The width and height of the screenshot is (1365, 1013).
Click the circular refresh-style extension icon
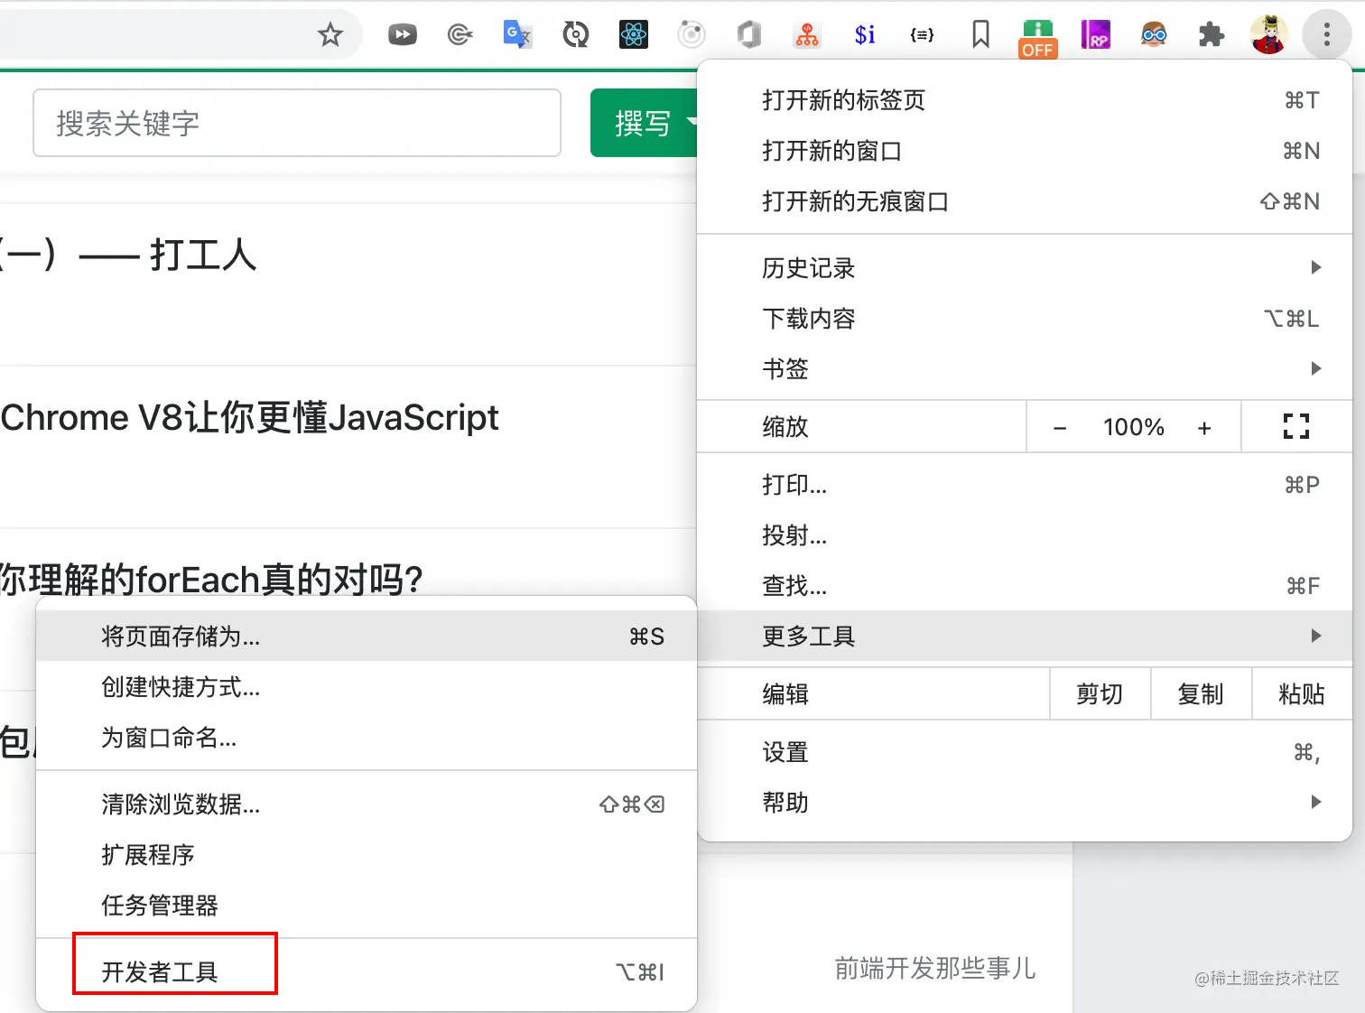[576, 35]
